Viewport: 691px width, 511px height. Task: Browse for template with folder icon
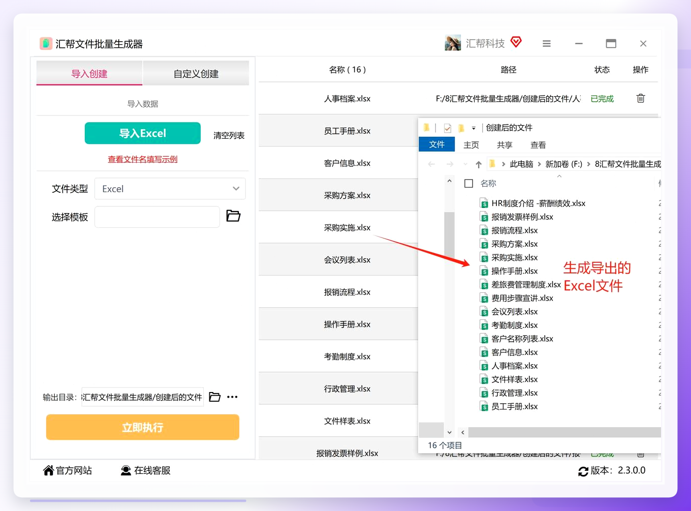point(233,216)
